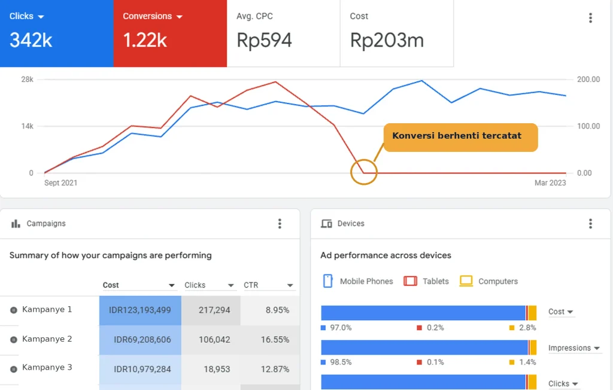This screenshot has height=390, width=613.
Task: Click the Devices panel icon
Action: (x=326, y=224)
